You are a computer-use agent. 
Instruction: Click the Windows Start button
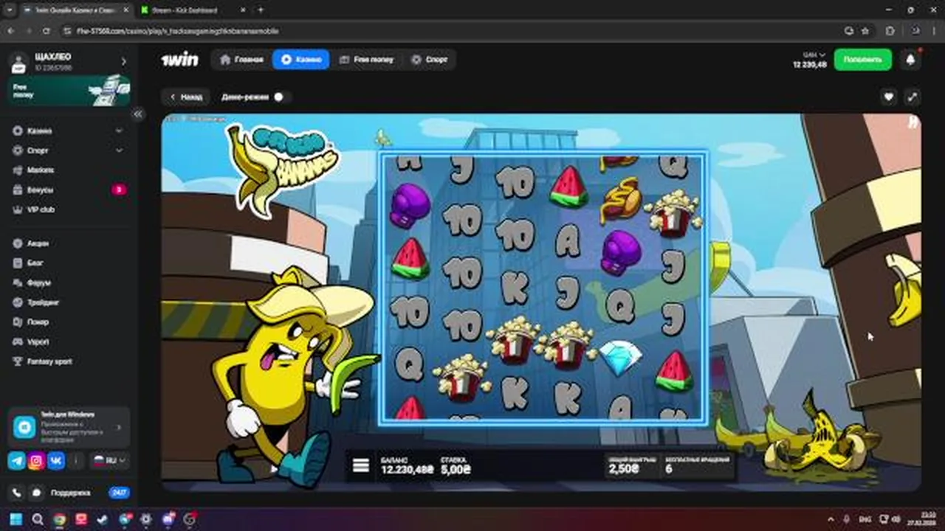[16, 519]
